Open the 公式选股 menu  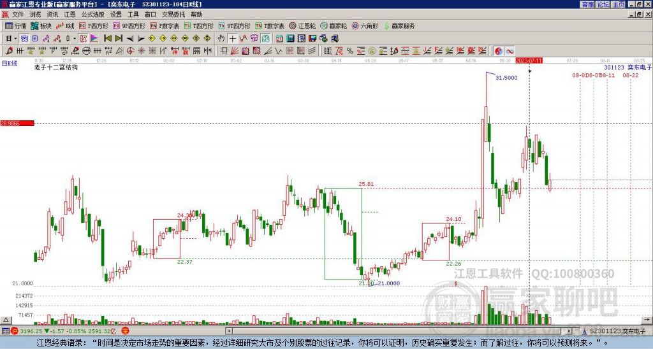point(93,15)
